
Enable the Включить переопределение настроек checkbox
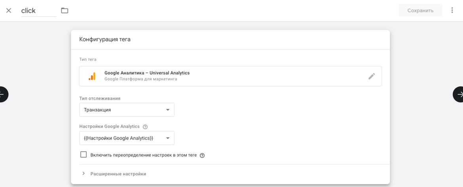pos(83,155)
